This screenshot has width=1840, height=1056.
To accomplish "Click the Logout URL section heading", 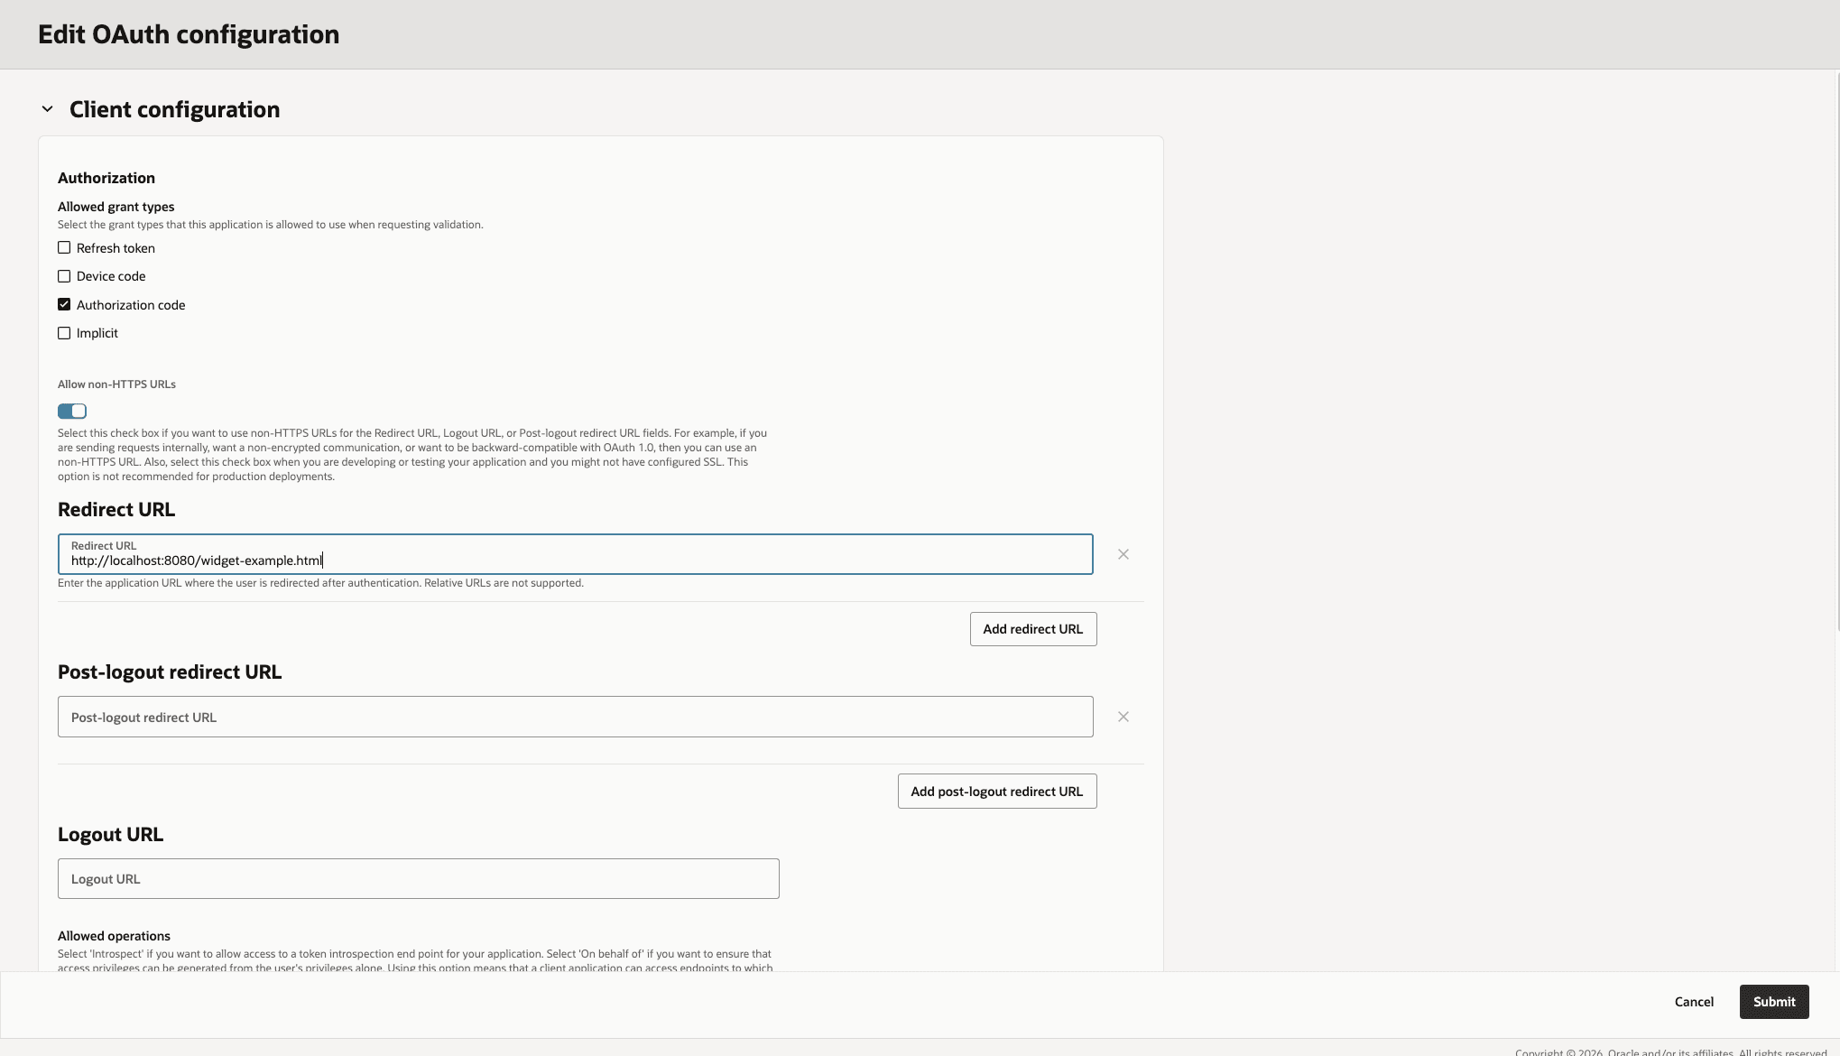I will click(110, 834).
